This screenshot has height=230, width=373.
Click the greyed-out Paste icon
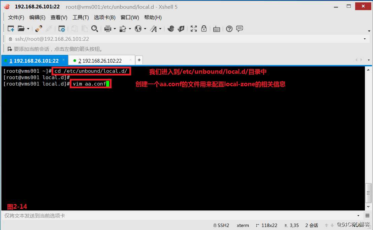coord(85,29)
